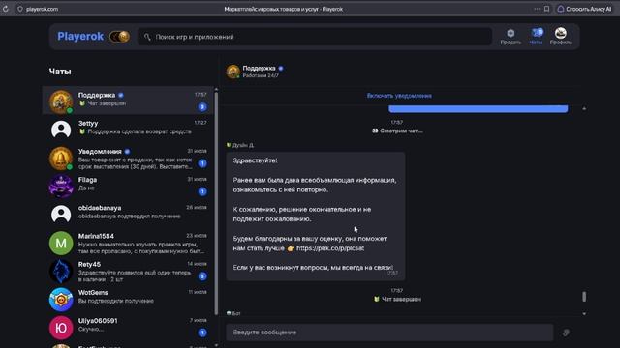The height and width of the screenshot is (348, 620).
Task: Click the Чаты heading
Action: (x=60, y=72)
